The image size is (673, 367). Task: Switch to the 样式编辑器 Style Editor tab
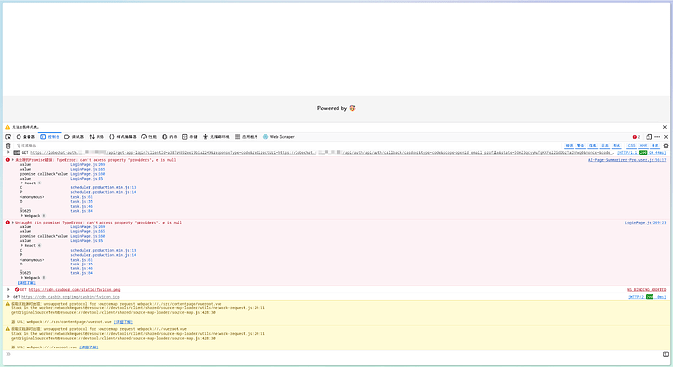[123, 137]
